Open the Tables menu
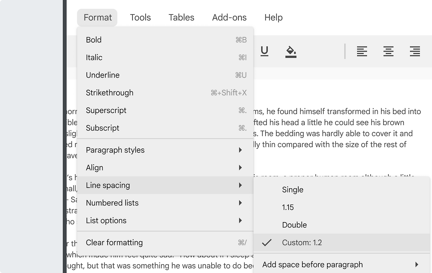The image size is (432, 273). tap(182, 18)
